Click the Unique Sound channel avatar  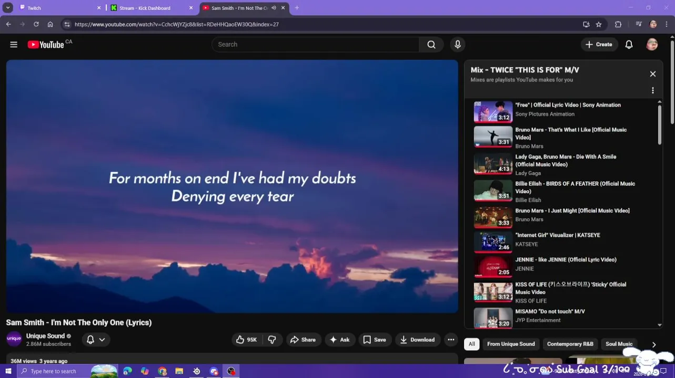[14, 339]
